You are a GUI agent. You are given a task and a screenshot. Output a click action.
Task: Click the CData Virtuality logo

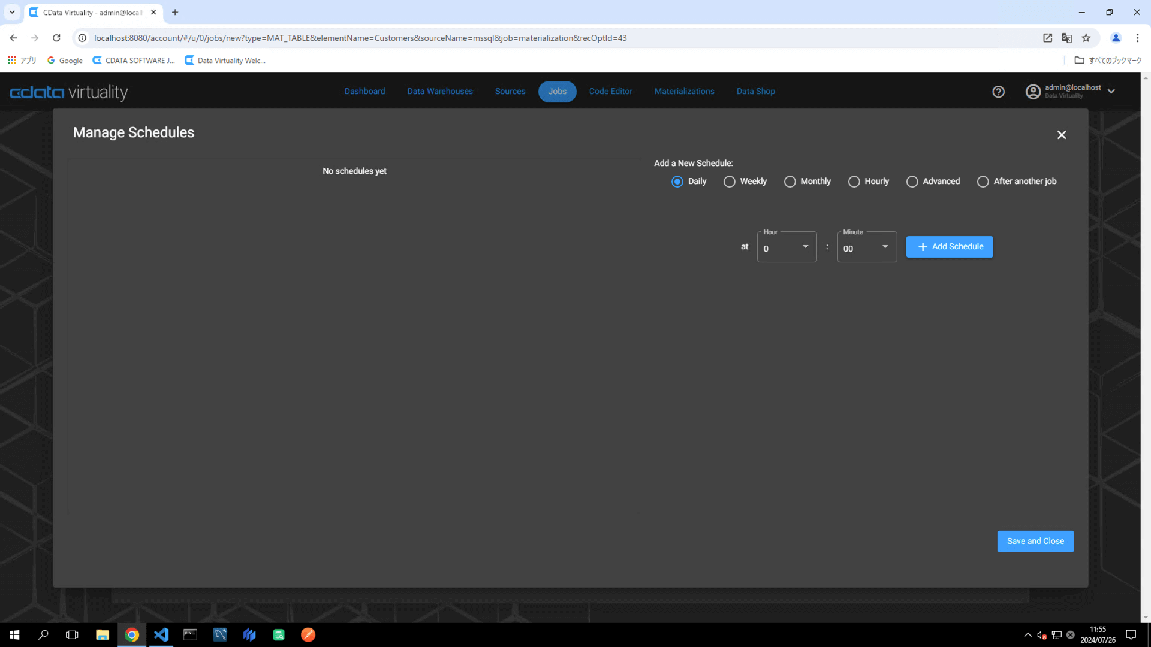point(69,92)
